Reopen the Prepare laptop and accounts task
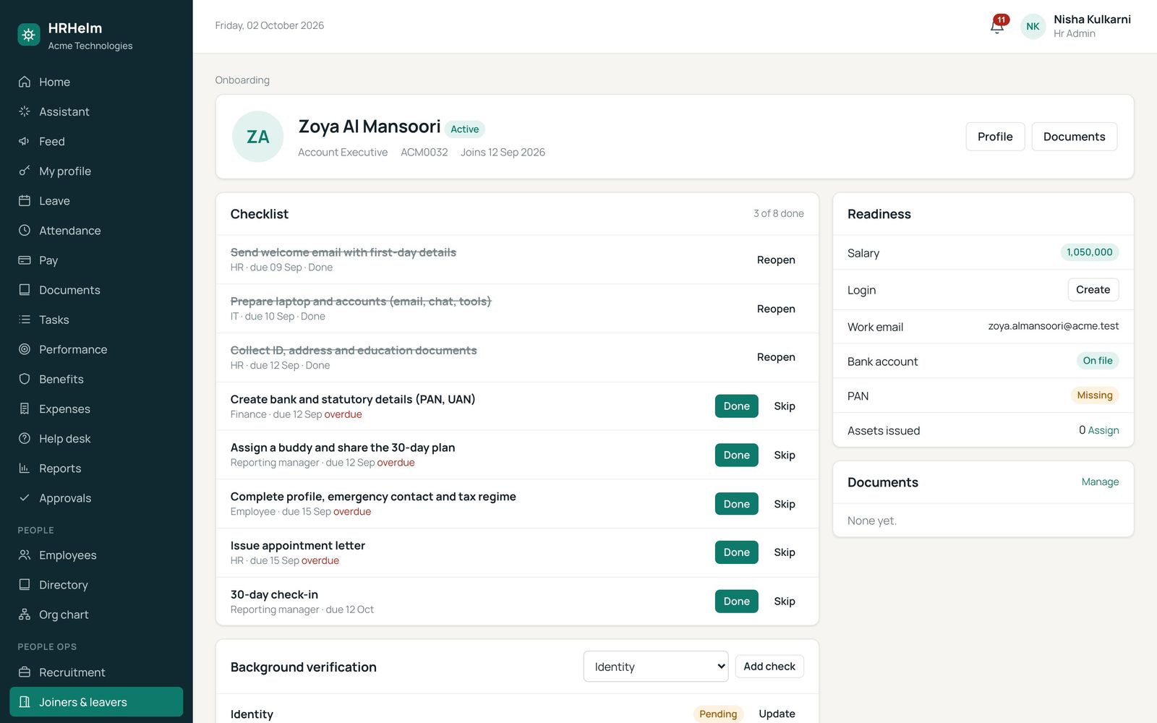The width and height of the screenshot is (1157, 723). tap(776, 309)
